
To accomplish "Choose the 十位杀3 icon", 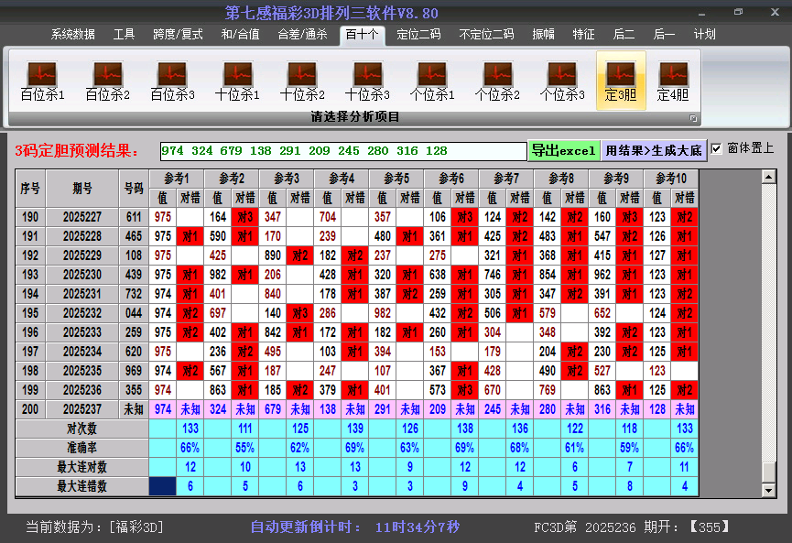I will pos(367,81).
